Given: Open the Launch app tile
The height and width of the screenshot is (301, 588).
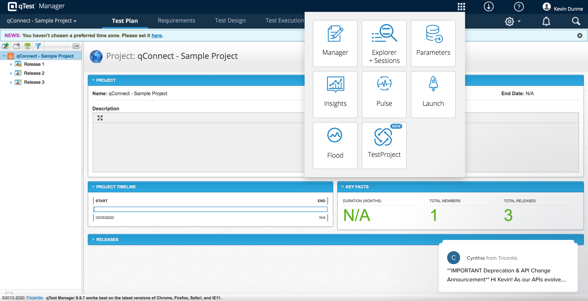Looking at the screenshot, I should tap(433, 94).
